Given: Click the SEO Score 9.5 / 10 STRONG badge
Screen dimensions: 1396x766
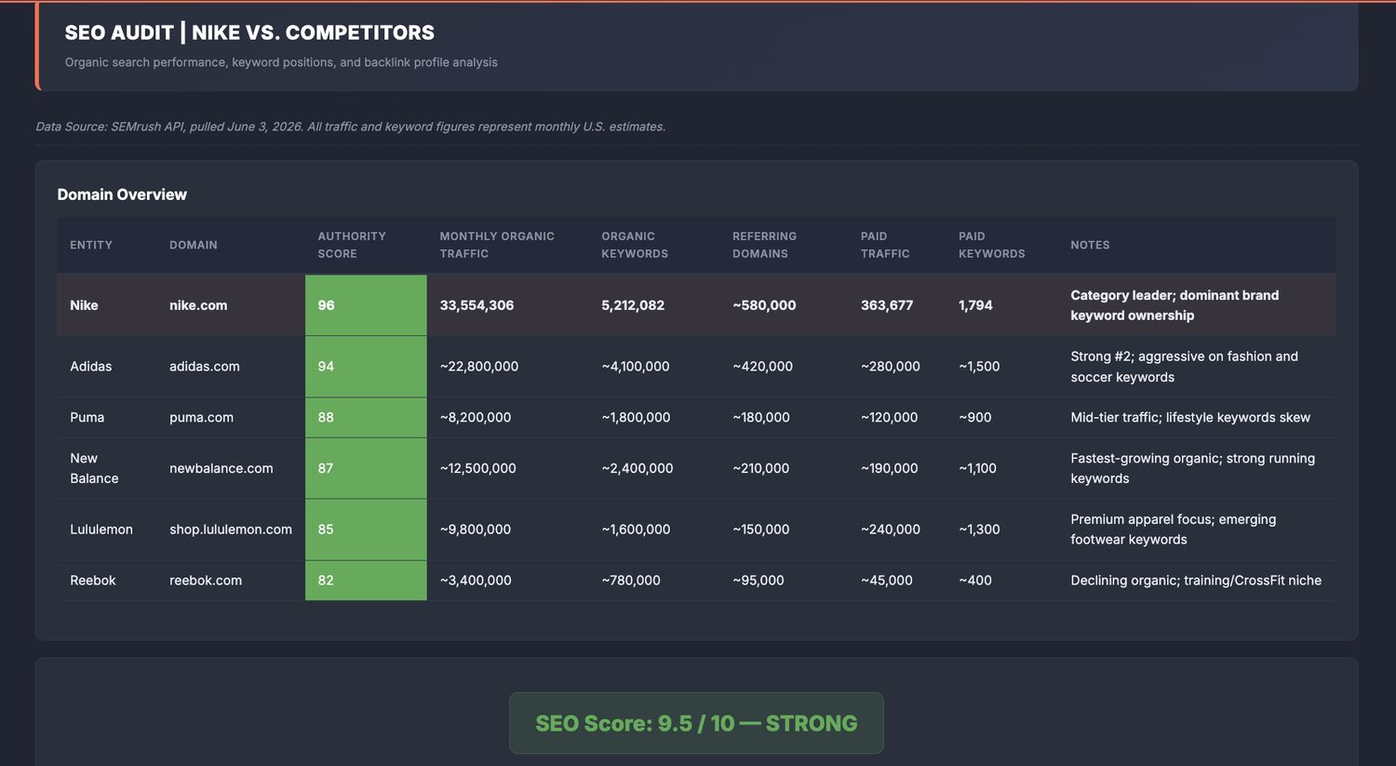Looking at the screenshot, I should pyautogui.click(x=696, y=723).
